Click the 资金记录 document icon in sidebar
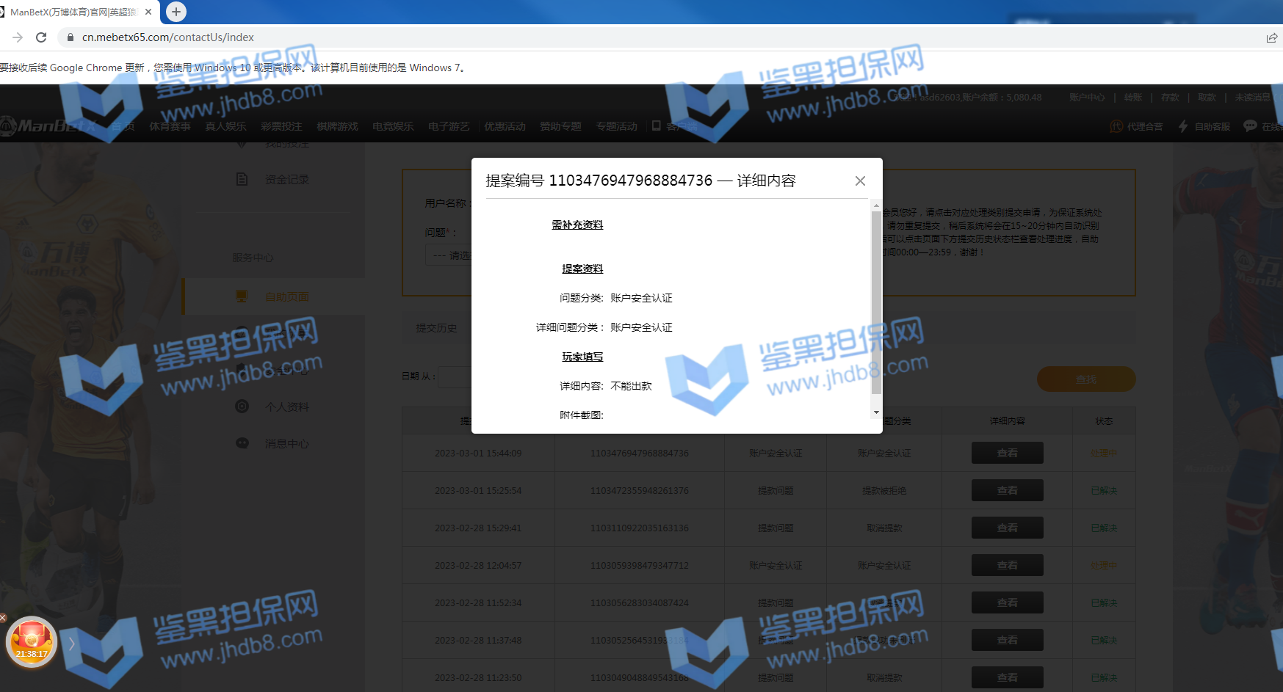The image size is (1283, 692). click(x=242, y=179)
